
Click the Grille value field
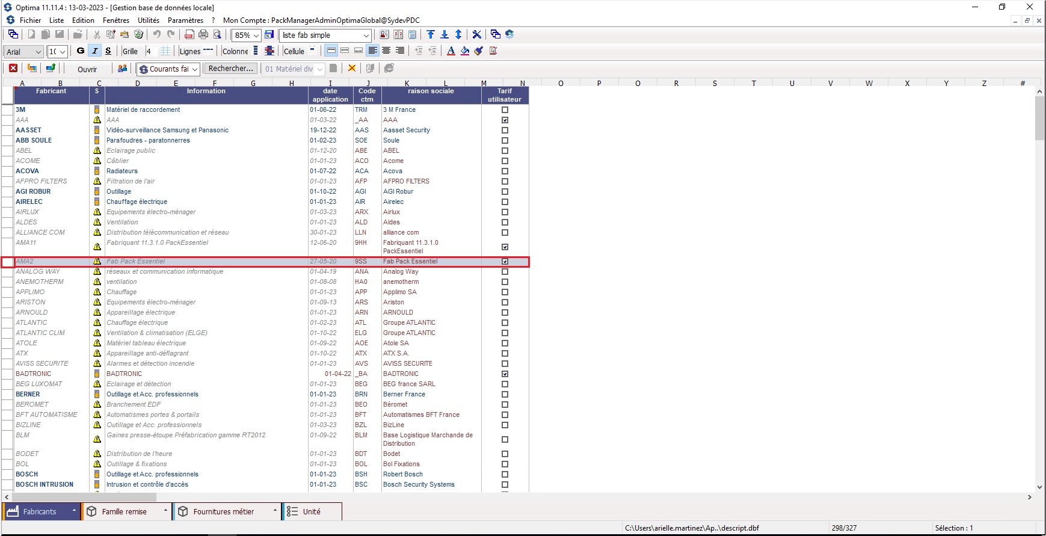click(x=150, y=51)
